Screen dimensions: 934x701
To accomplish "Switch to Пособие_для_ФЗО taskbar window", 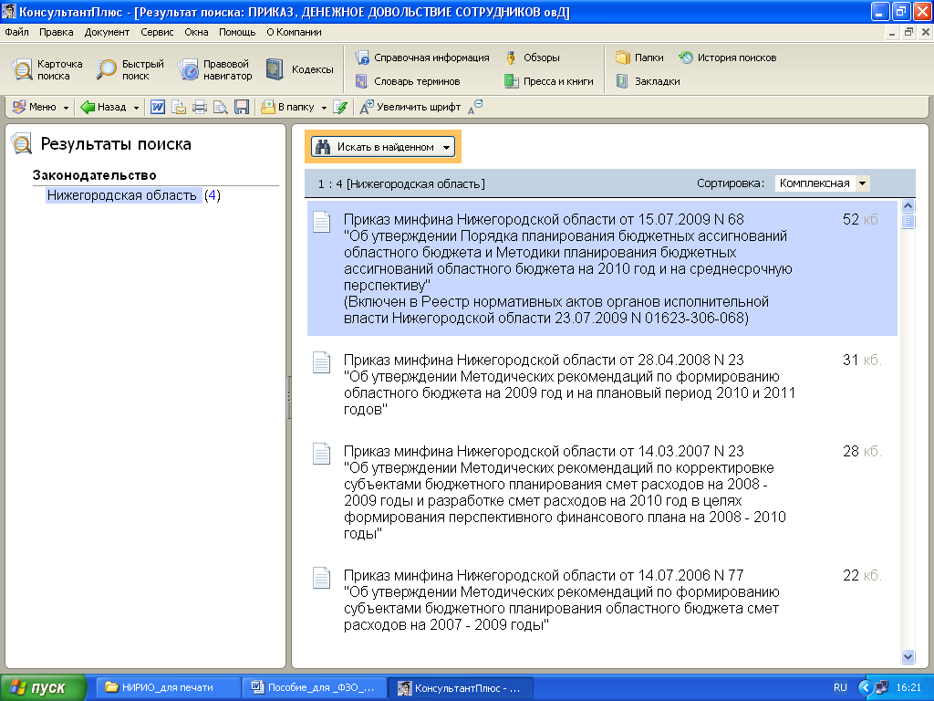I will pos(315,687).
